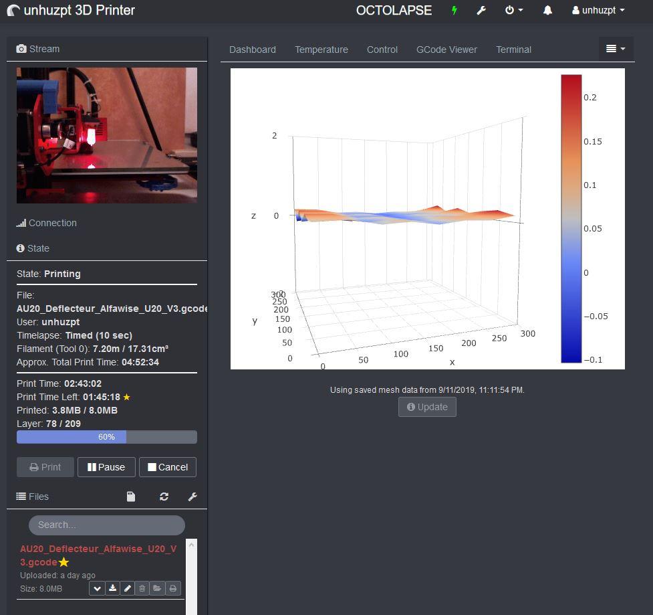This screenshot has width=653, height=615.
Task: Click the yellow star next to Print Time Left
Action: [126, 397]
